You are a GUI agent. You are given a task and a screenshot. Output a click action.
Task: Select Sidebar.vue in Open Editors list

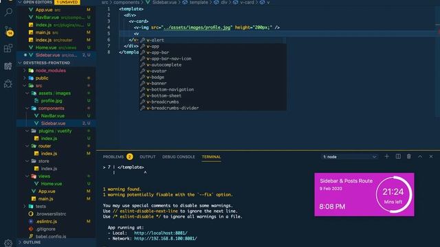pyautogui.click(x=56, y=55)
